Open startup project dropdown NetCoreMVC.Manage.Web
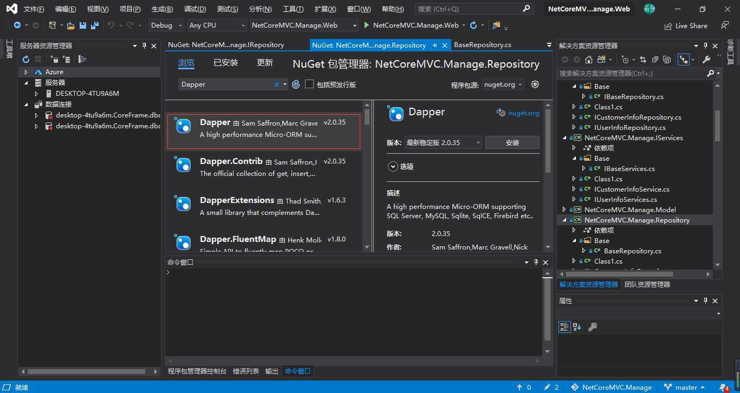This screenshot has width=740, height=393. click(304, 25)
